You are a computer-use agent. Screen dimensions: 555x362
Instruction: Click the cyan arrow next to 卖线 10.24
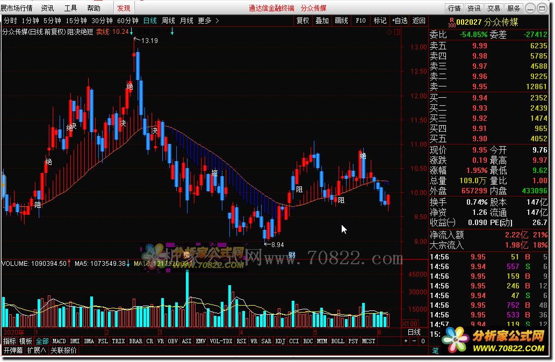(x=131, y=32)
